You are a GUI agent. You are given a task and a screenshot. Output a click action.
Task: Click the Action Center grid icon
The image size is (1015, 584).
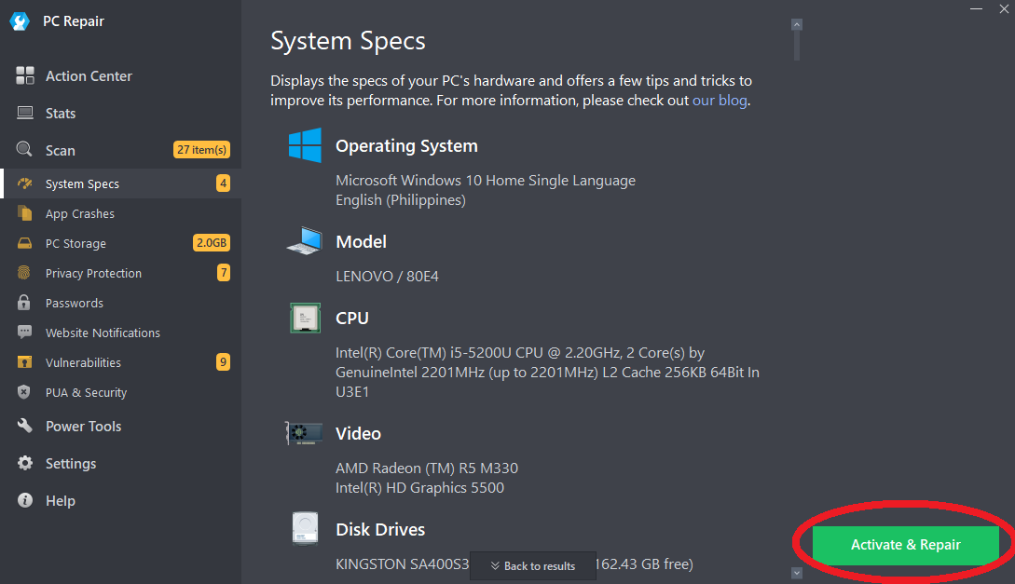[24, 75]
